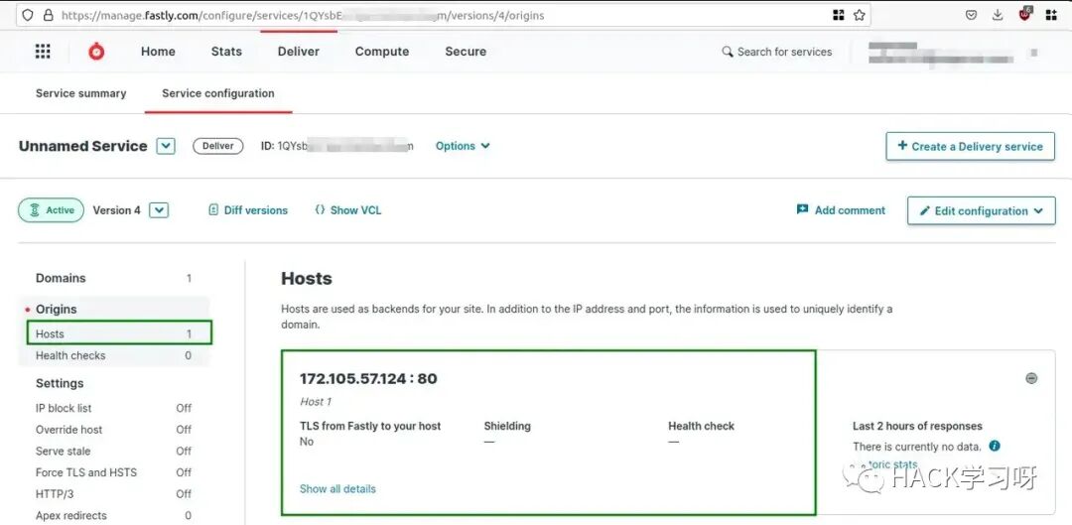1072x525 pixels.
Task: Click the Host 1 label
Action: pos(316,401)
